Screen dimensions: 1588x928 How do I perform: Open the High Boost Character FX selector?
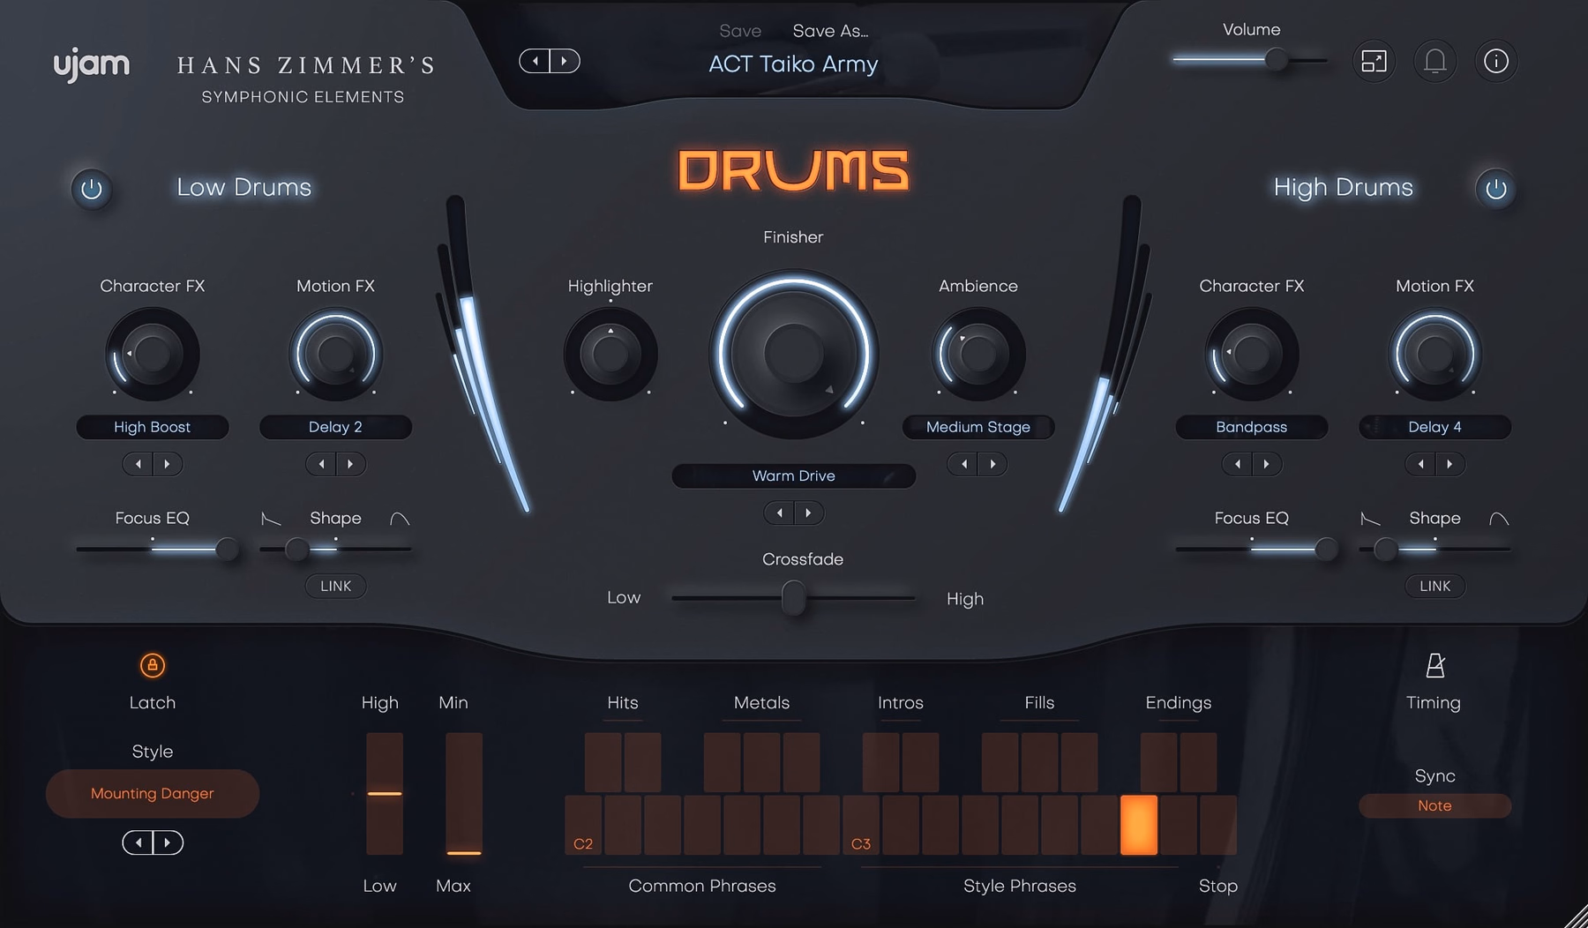click(x=153, y=427)
